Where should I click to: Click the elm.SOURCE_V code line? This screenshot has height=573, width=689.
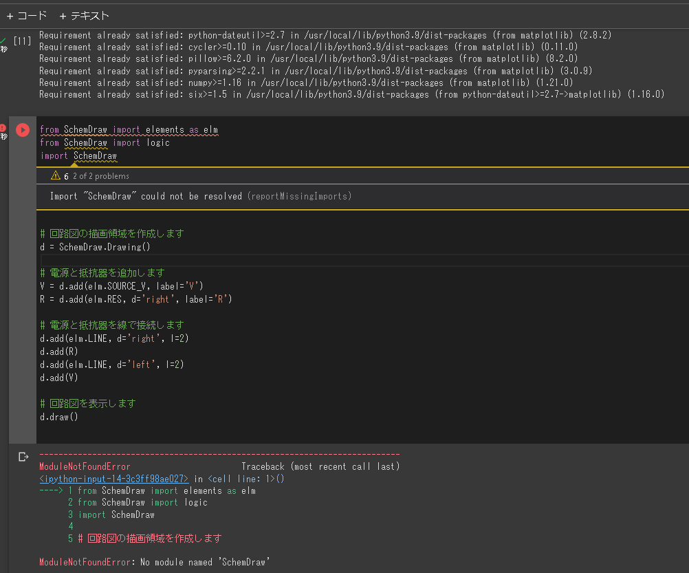tap(122, 286)
